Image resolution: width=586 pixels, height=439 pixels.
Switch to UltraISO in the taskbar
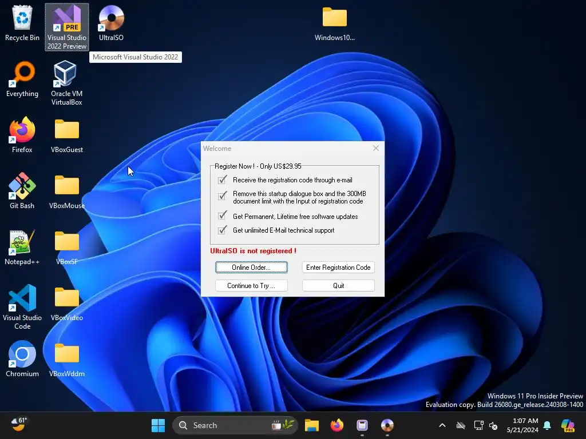point(387,425)
